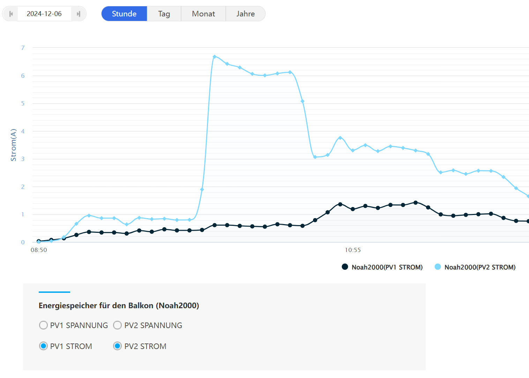This screenshot has width=529, height=378.
Task: Hide Noah2000(PV2 STROM) legend series
Action: [x=480, y=267]
